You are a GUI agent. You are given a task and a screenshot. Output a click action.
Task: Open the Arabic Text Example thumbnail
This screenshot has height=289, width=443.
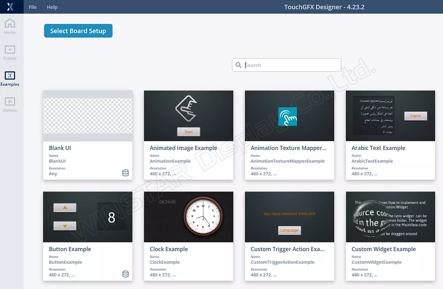(x=390, y=116)
